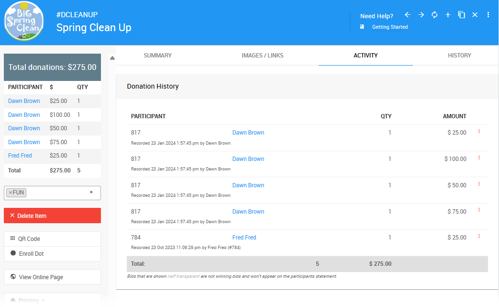The height and width of the screenshot is (307, 499).
Task: Switch to the Summary tab
Action: [x=157, y=56]
